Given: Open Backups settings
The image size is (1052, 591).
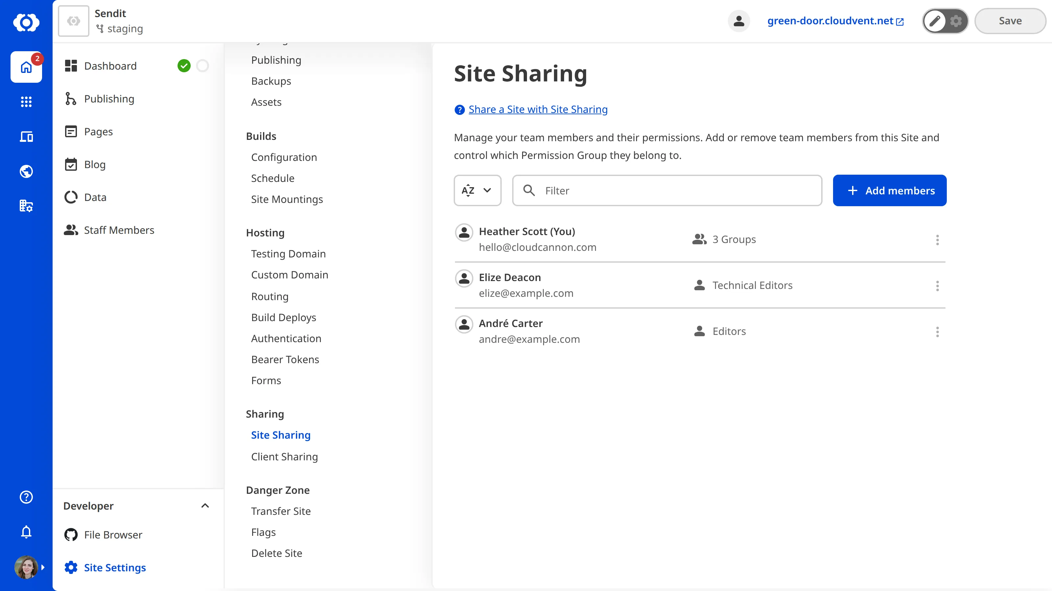Looking at the screenshot, I should [271, 81].
